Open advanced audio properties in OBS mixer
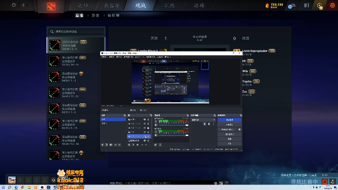The image size is (338, 190). click(x=155, y=145)
